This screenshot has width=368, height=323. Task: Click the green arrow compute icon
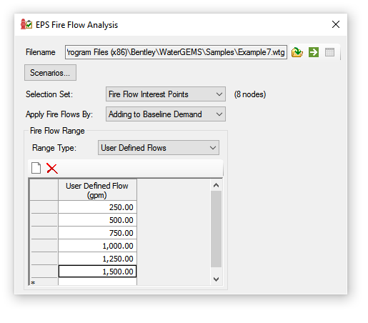pos(314,52)
